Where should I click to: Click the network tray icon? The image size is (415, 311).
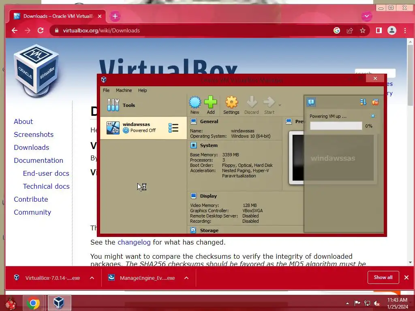[367, 303]
